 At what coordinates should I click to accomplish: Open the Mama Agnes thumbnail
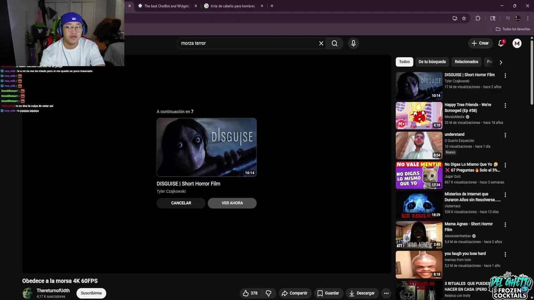pyautogui.click(x=419, y=235)
